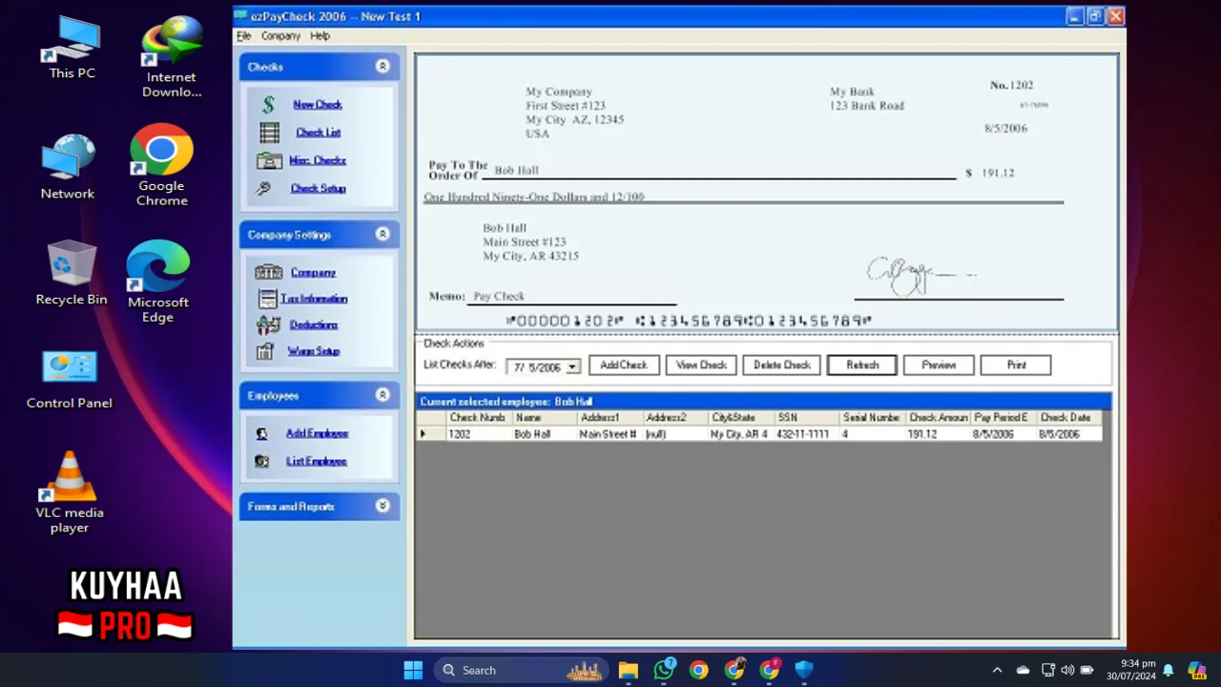Collapse the Employees panel
The width and height of the screenshot is (1221, 687).
383,395
